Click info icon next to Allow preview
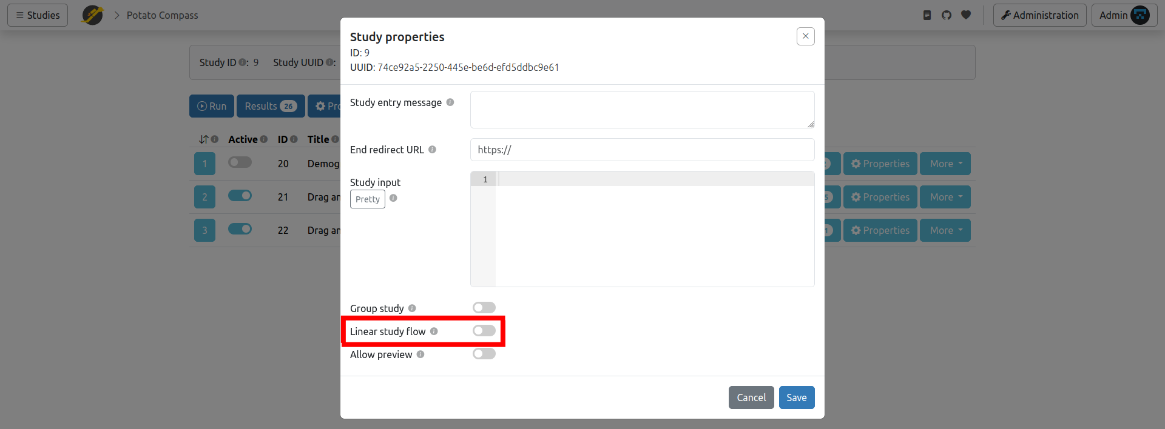 pos(420,354)
